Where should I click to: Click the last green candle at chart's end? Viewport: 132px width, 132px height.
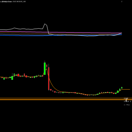(122, 88)
